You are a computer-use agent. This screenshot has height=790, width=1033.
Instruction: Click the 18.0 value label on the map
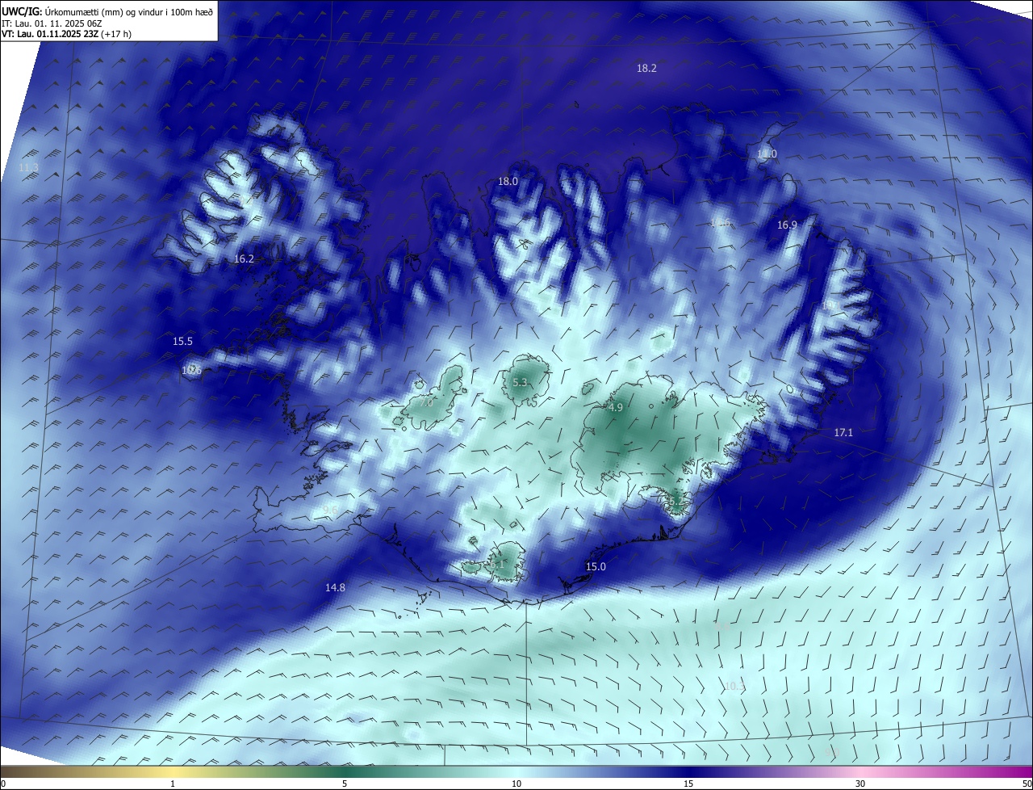tap(508, 182)
